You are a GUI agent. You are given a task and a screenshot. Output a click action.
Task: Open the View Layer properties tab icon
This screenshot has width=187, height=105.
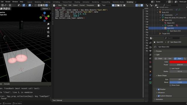point(150,55)
